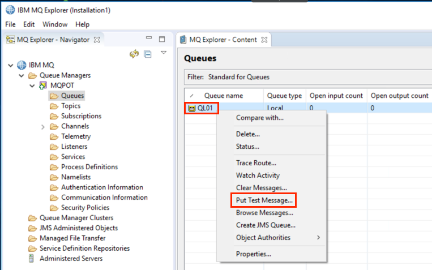Click the Administered Servers server icon

(31, 259)
